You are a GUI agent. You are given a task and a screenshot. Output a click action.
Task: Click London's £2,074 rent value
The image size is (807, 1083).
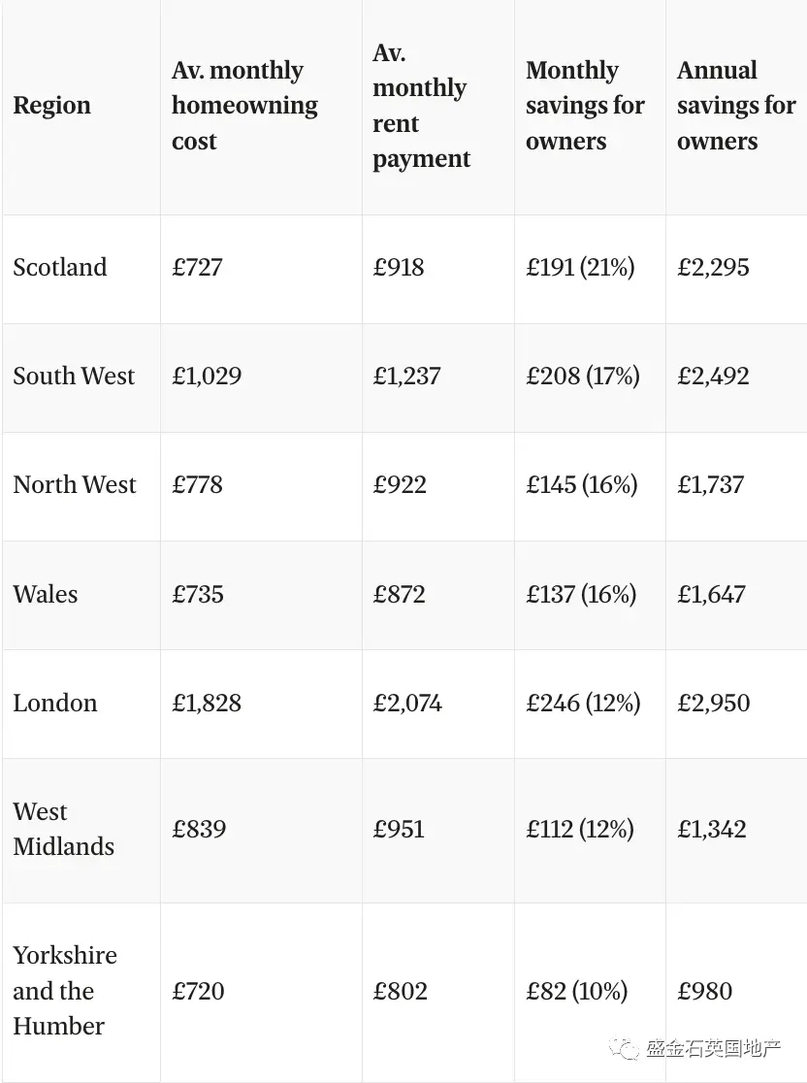407,703
